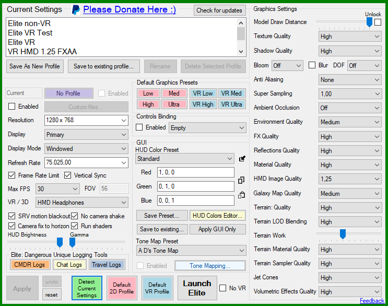The height and width of the screenshot is (306, 388).
Task: Click Save As New Profile
Action: [x=34, y=66]
